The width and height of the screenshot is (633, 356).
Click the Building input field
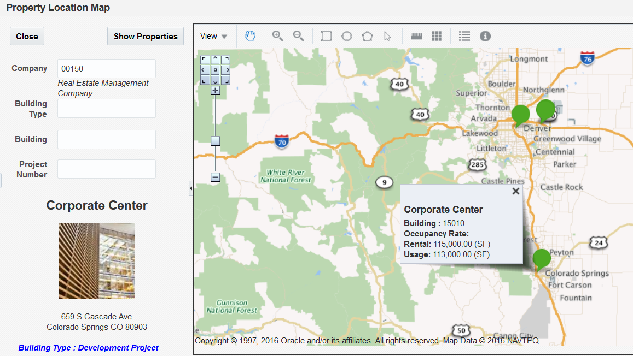click(x=107, y=139)
